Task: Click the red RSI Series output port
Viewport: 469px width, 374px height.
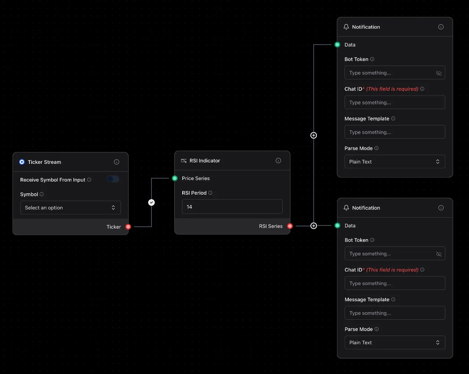Action: [x=290, y=226]
